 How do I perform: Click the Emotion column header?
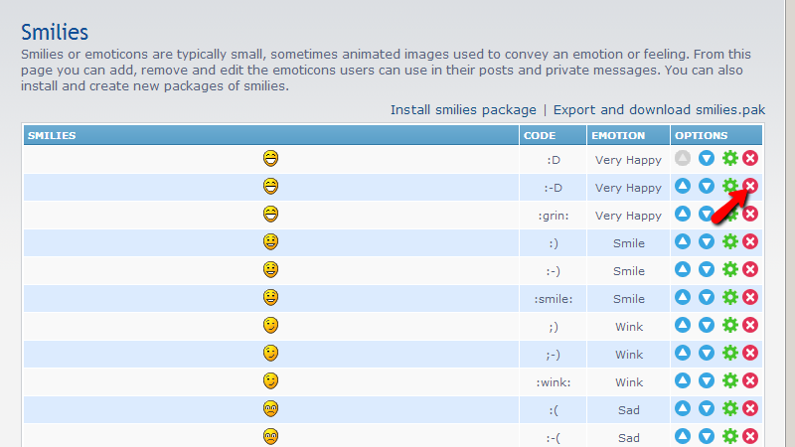click(x=617, y=135)
